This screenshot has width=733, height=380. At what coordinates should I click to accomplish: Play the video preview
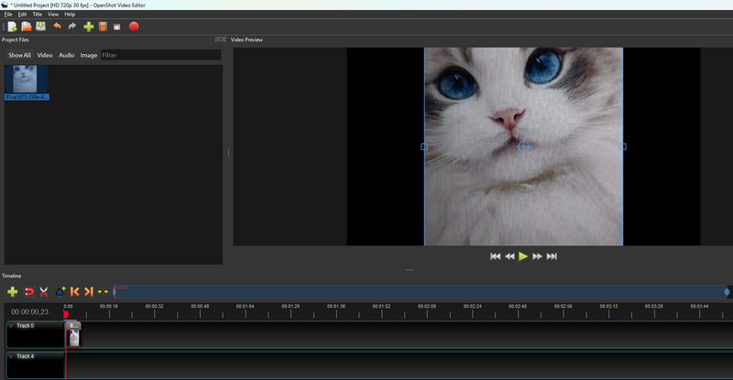(523, 256)
